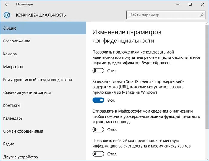This screenshot has width=209, height=161.
Task: Click the 'КОНФИДЕНЦИАЛЬНОСТЬ' heading text
Action: tap(41, 15)
